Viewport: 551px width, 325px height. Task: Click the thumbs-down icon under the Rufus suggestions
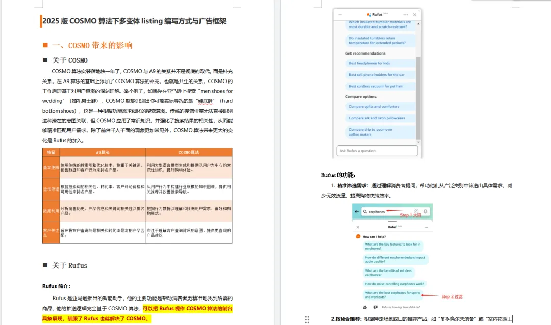click(375, 307)
